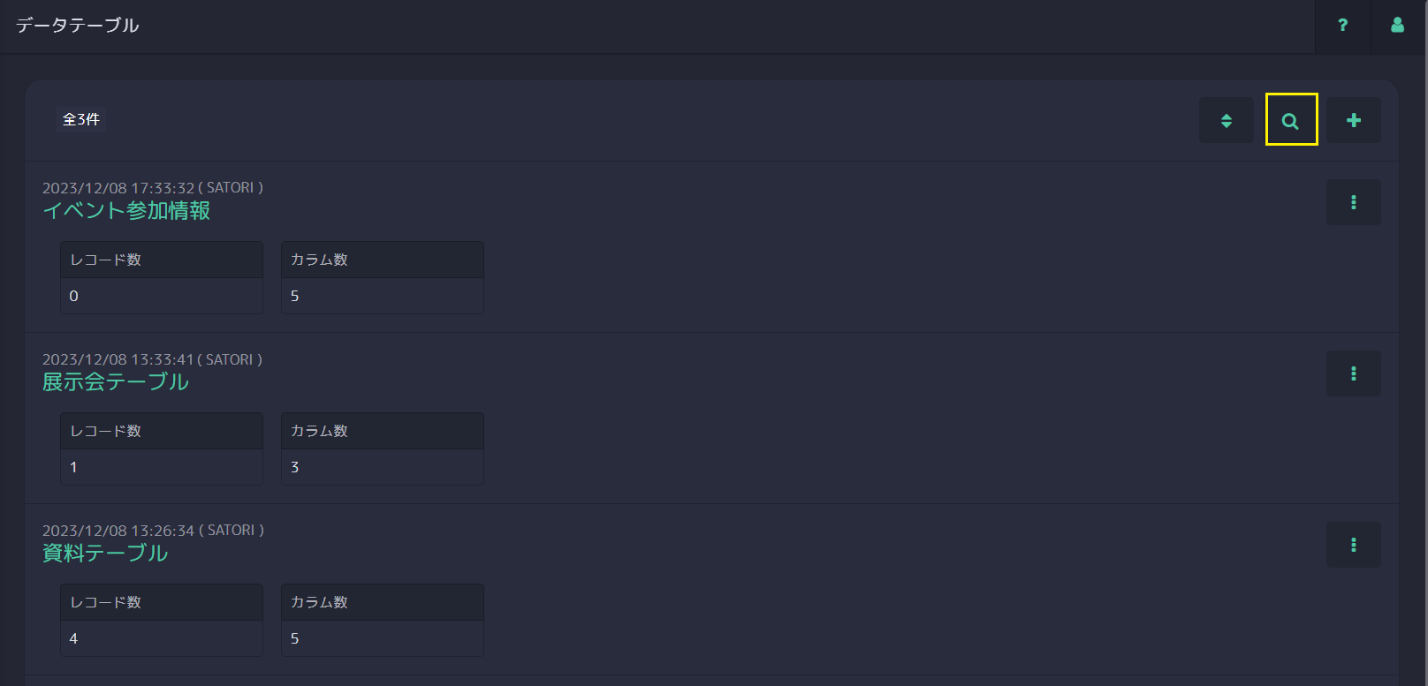1428x686 pixels.
Task: Open the kebab menu for 展示会テーブル
Action: coord(1354,373)
